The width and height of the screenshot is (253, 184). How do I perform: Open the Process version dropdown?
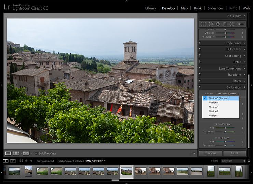[228, 94]
